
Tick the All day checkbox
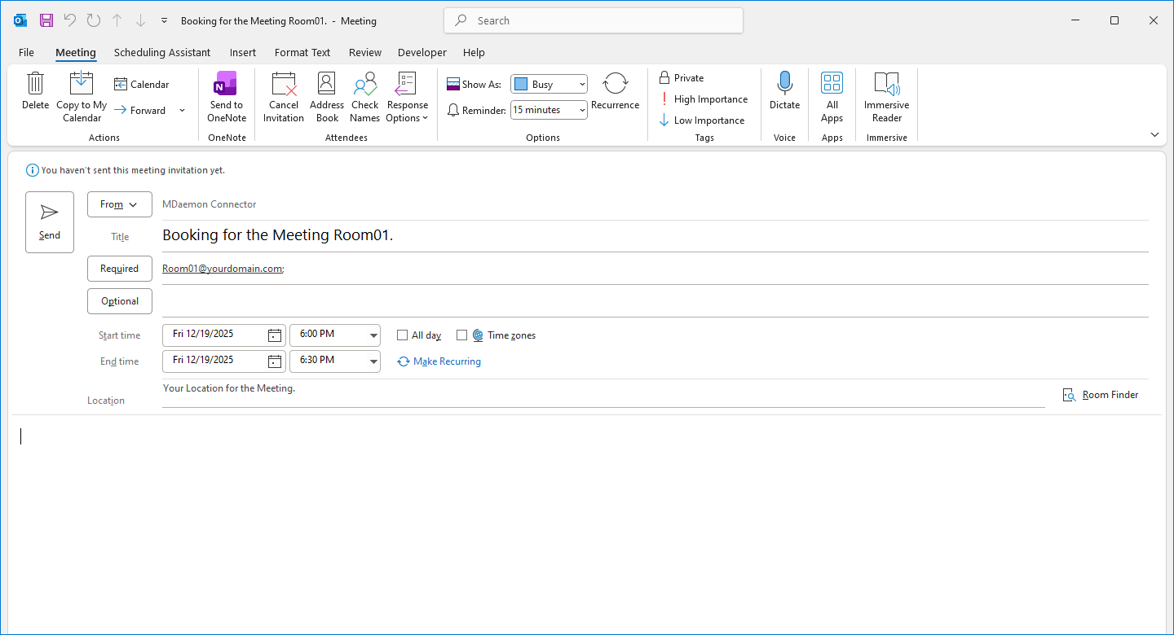tap(403, 335)
